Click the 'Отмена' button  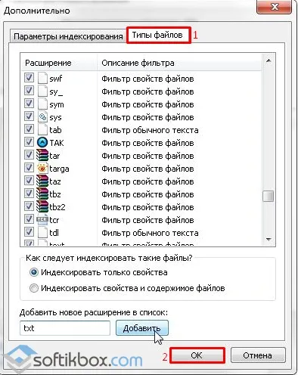258,355
